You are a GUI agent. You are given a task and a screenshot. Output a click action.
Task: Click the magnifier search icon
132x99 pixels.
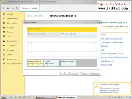click(x=17, y=8)
